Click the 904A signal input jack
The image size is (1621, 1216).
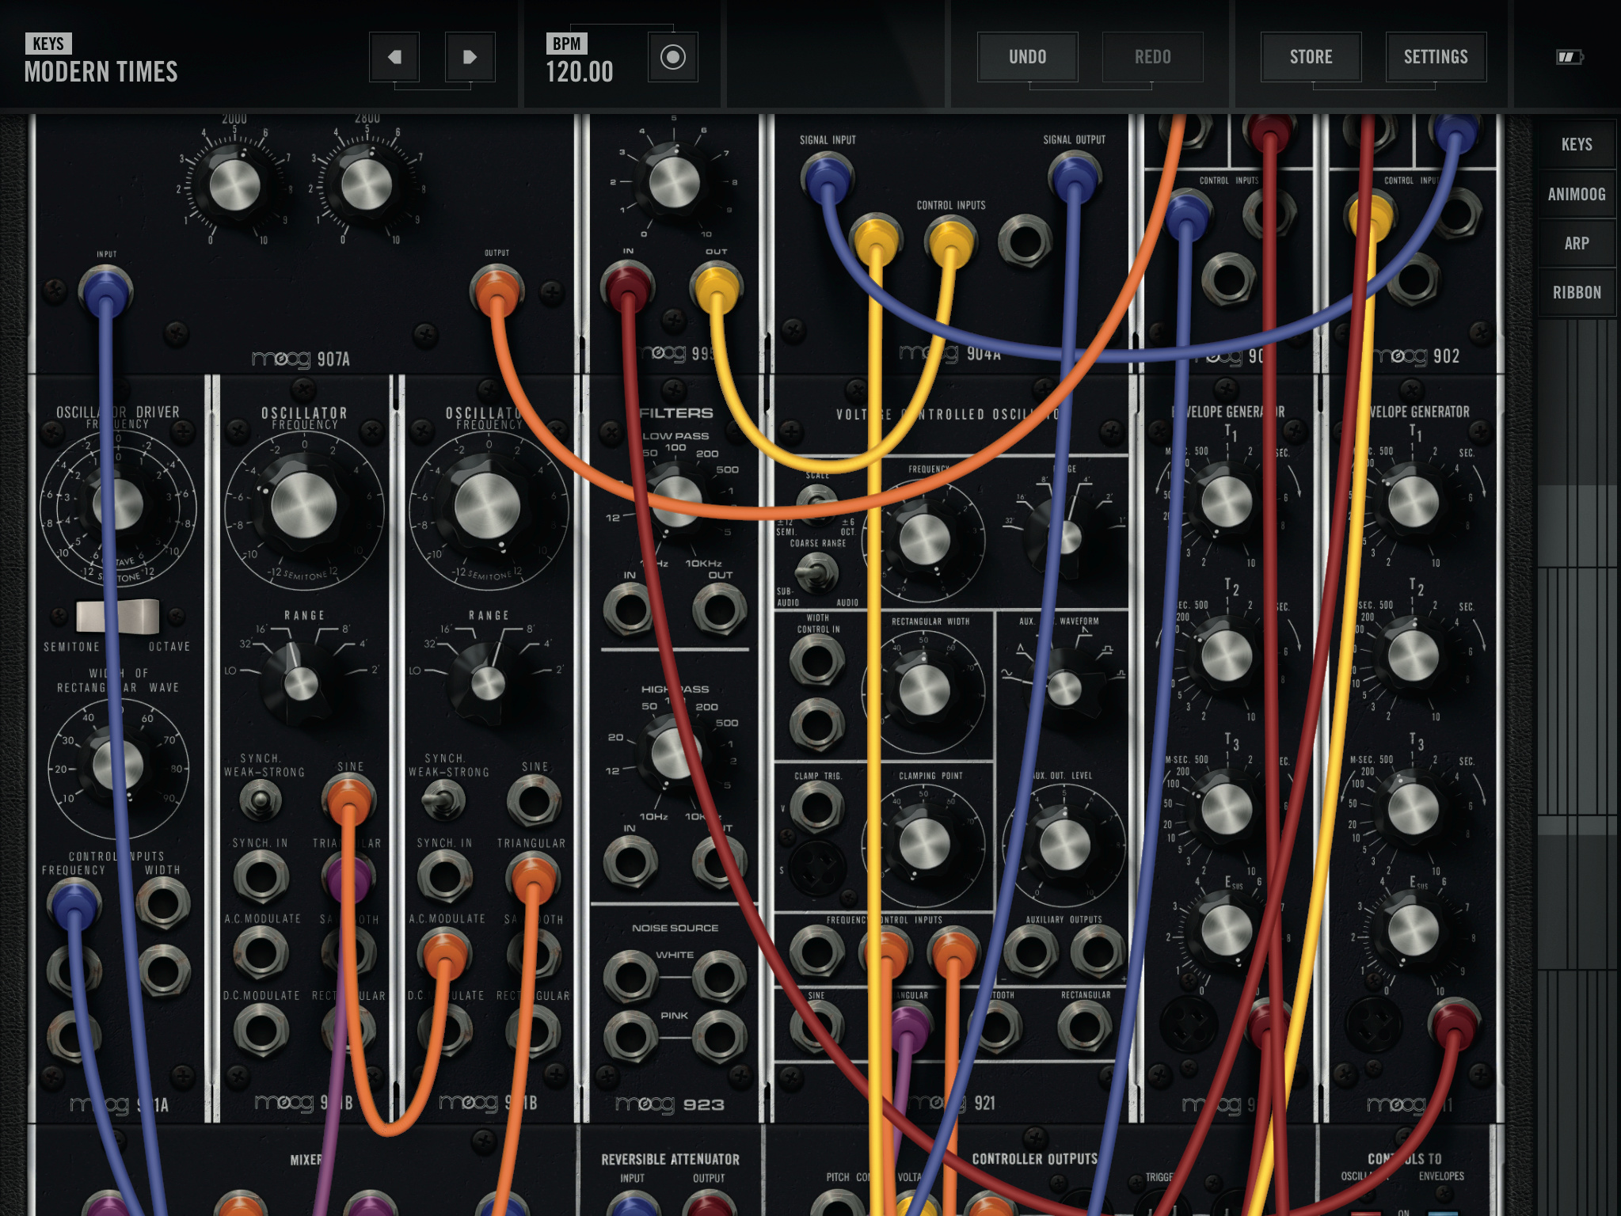[x=827, y=176]
